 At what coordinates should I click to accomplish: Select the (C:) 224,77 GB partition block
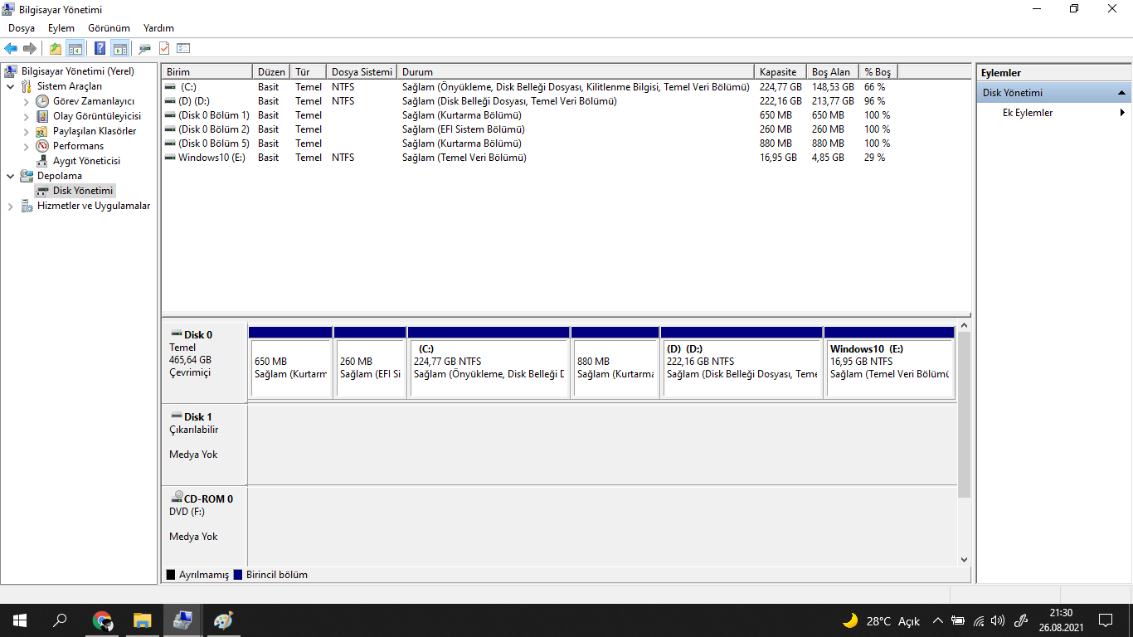(489, 362)
